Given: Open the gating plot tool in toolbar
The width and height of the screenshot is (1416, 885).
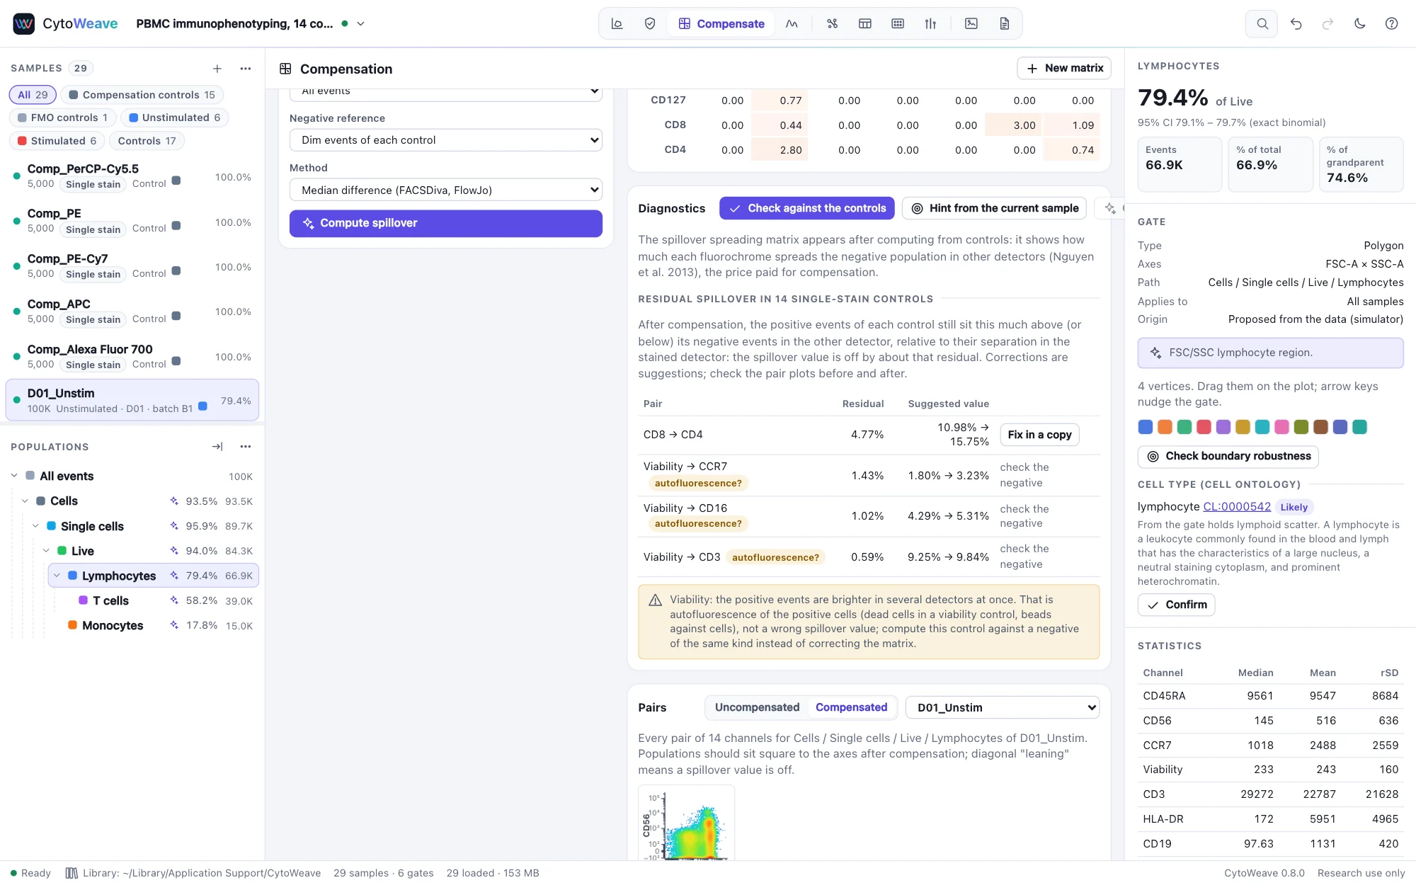Looking at the screenshot, I should [x=617, y=23].
